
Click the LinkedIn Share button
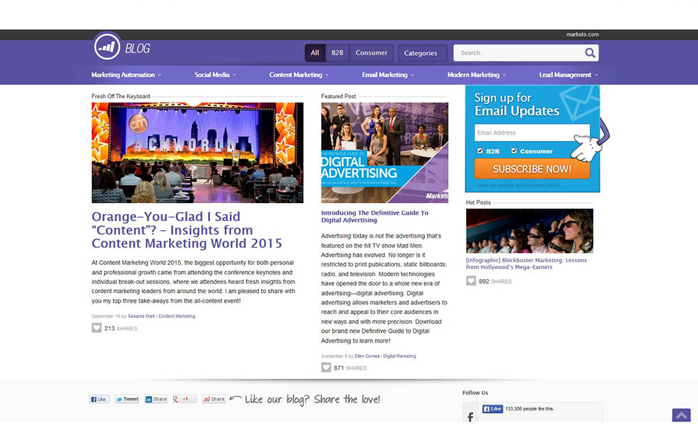[156, 399]
